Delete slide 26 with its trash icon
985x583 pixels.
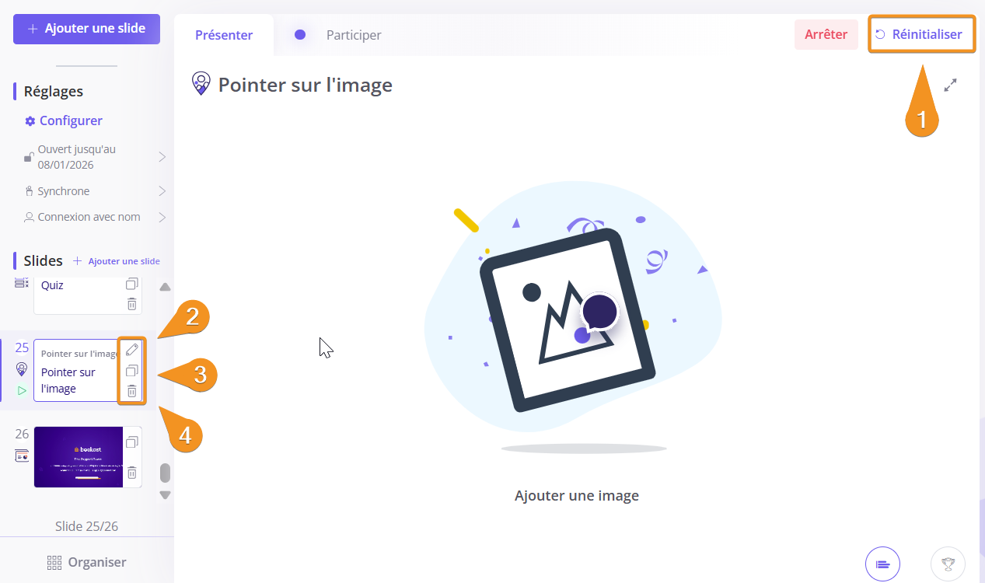pos(132,472)
